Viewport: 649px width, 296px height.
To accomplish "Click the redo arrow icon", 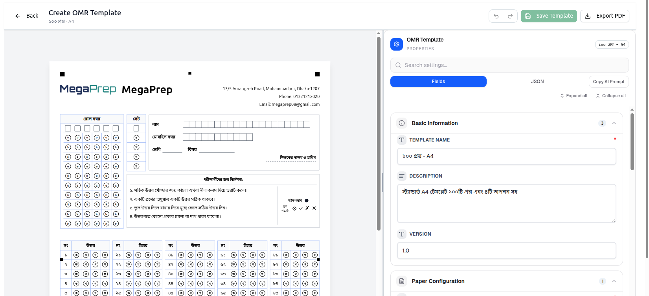I will 510,16.
